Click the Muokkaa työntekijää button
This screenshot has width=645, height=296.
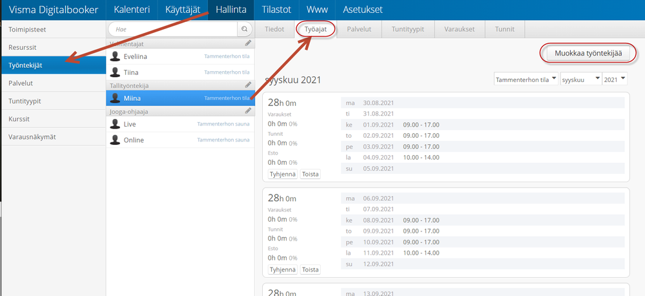tap(588, 53)
